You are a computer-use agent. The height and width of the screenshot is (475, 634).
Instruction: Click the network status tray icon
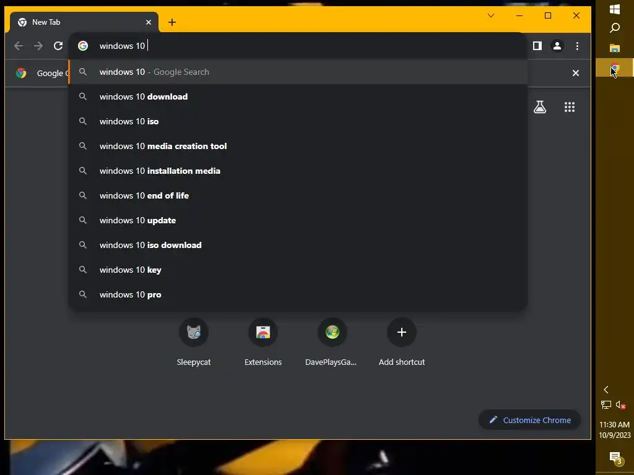pyautogui.click(x=606, y=404)
